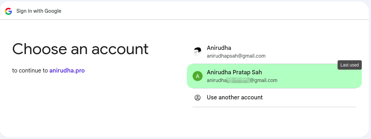
Task: Click the Google "G" logo
Action: pos(9,11)
